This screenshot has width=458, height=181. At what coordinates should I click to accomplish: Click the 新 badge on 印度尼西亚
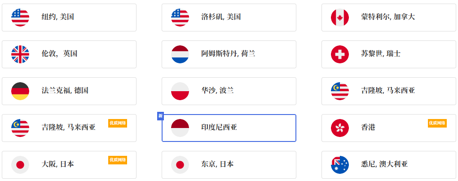(x=160, y=117)
